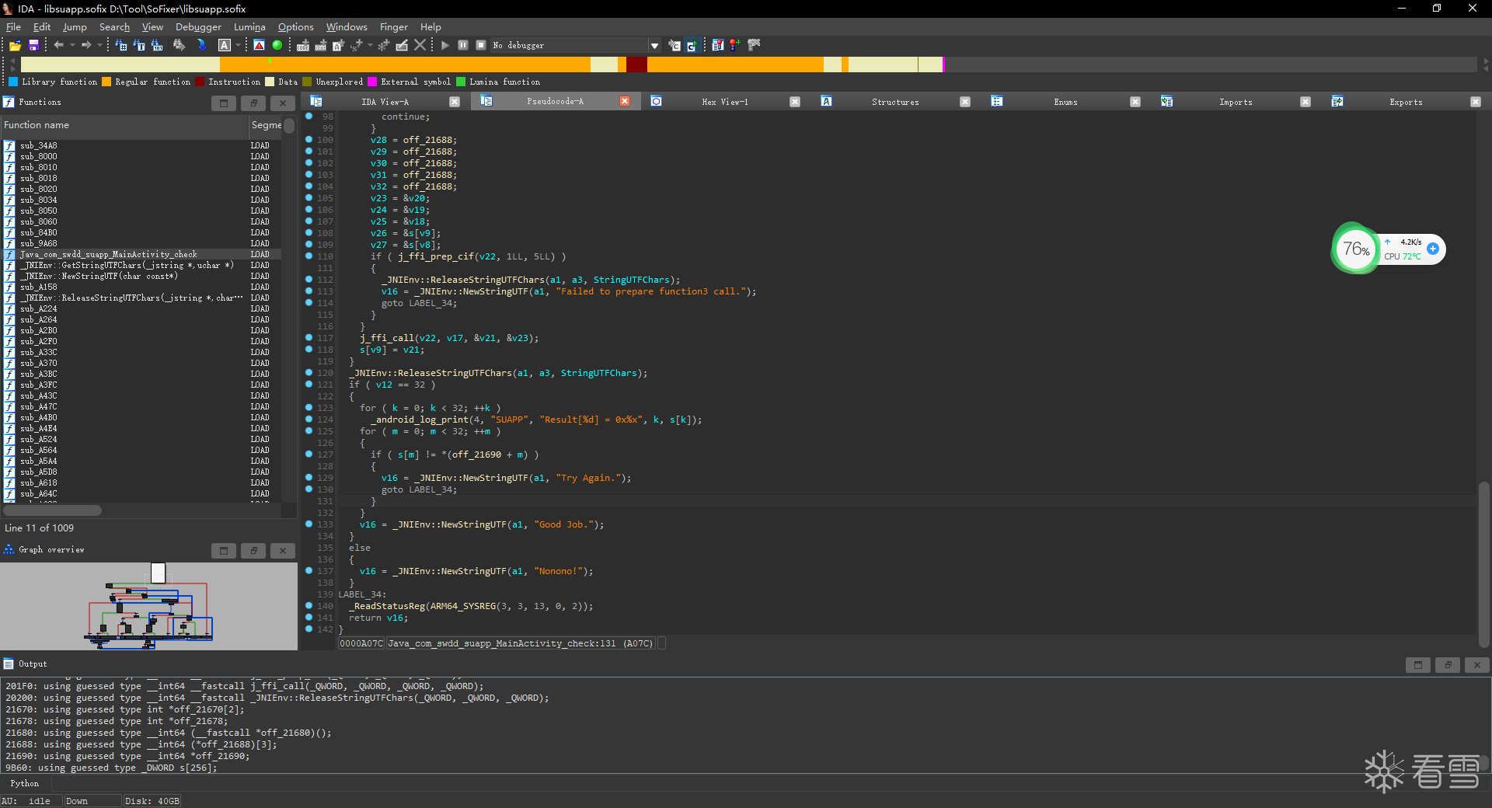Toggle breakpoint dot on line 117
1492x808 pixels.
309,338
